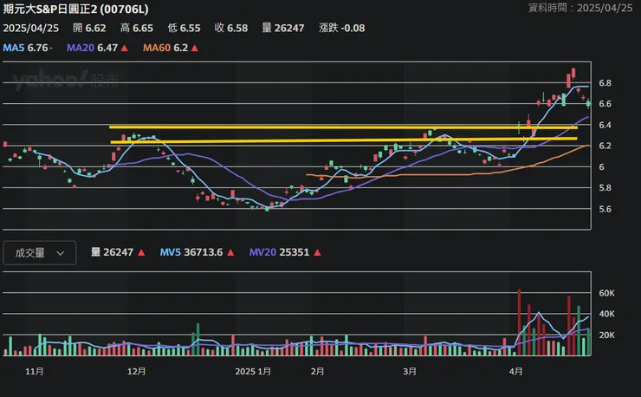Click the 6.4 price axis label
Viewport: 641px width, 397px height.
(605, 125)
